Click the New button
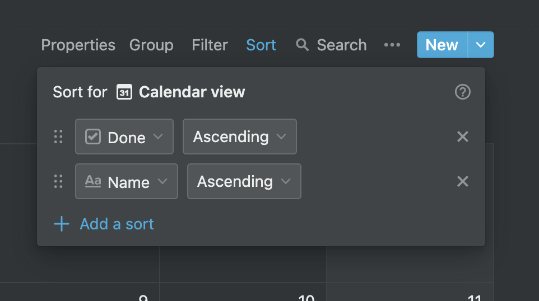The height and width of the screenshot is (301, 539). click(x=442, y=45)
